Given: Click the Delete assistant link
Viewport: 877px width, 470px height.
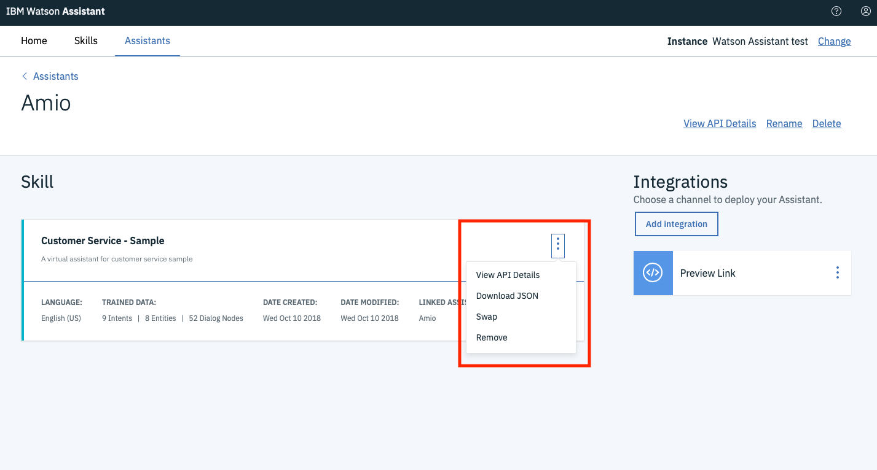Looking at the screenshot, I should coord(827,123).
